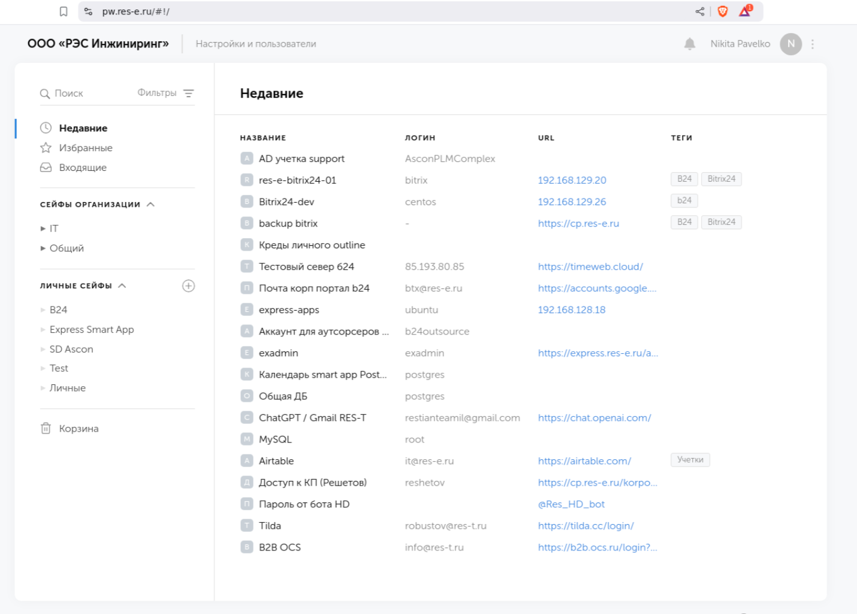Click the notifications bell icon

pos(690,44)
